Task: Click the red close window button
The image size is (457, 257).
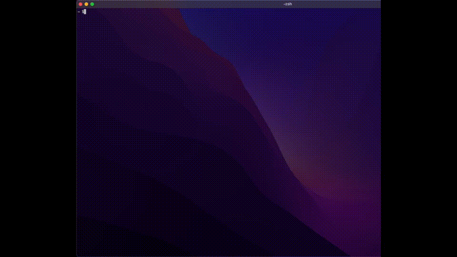Action: coord(80,4)
